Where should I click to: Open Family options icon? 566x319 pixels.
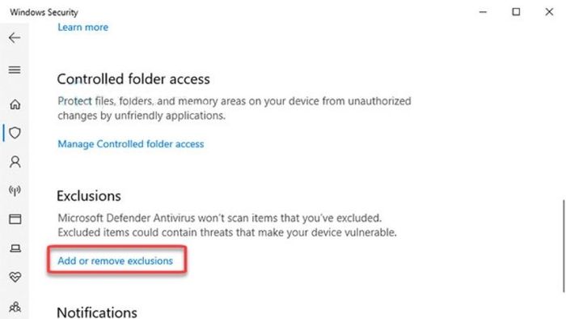[15, 307]
